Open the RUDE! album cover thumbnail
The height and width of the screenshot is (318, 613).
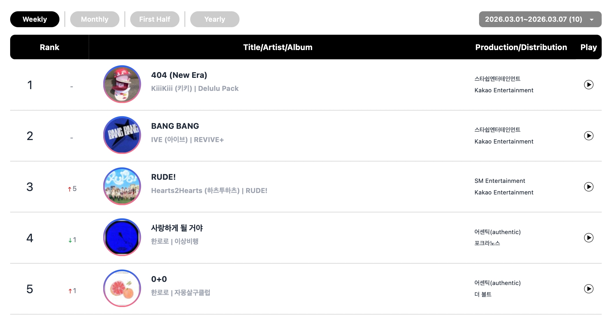coord(122,186)
